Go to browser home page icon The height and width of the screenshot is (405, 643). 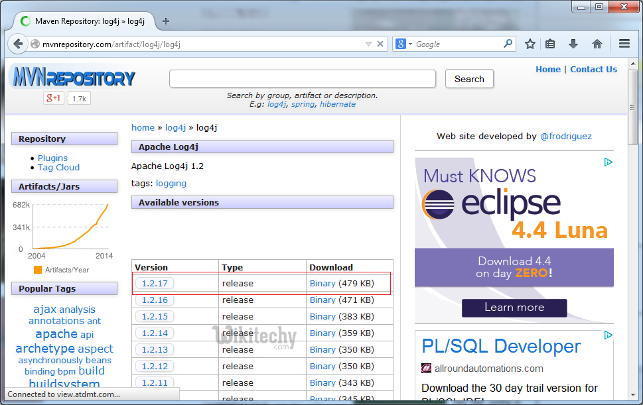pos(597,44)
